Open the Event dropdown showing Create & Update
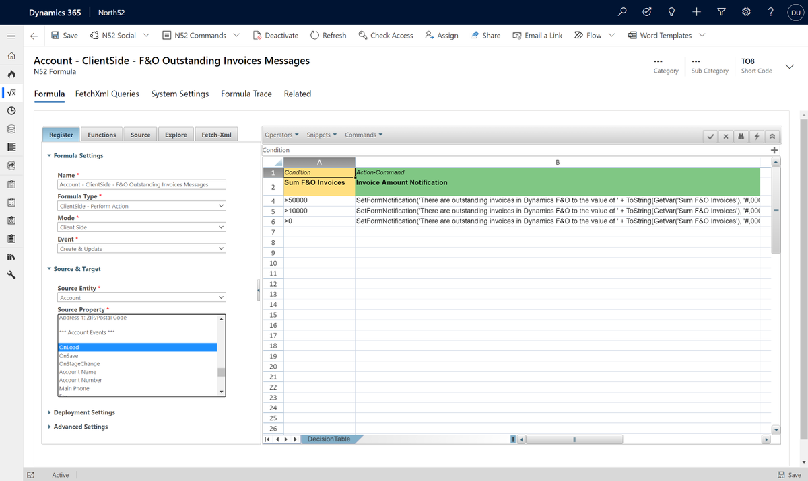 (141, 249)
